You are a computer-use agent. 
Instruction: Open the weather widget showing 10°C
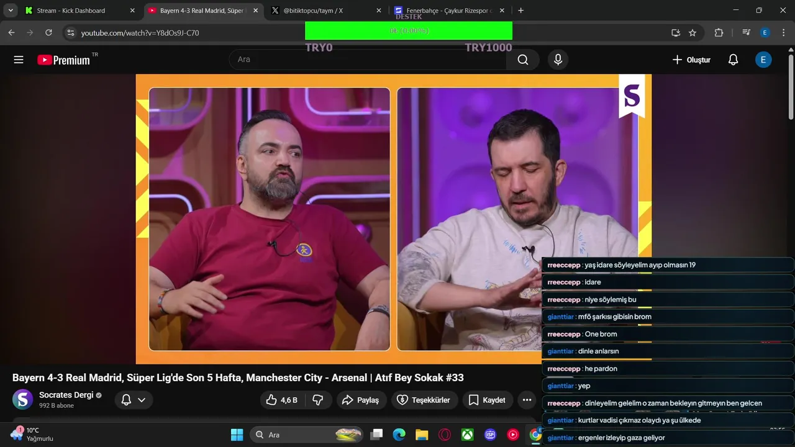tap(32, 434)
